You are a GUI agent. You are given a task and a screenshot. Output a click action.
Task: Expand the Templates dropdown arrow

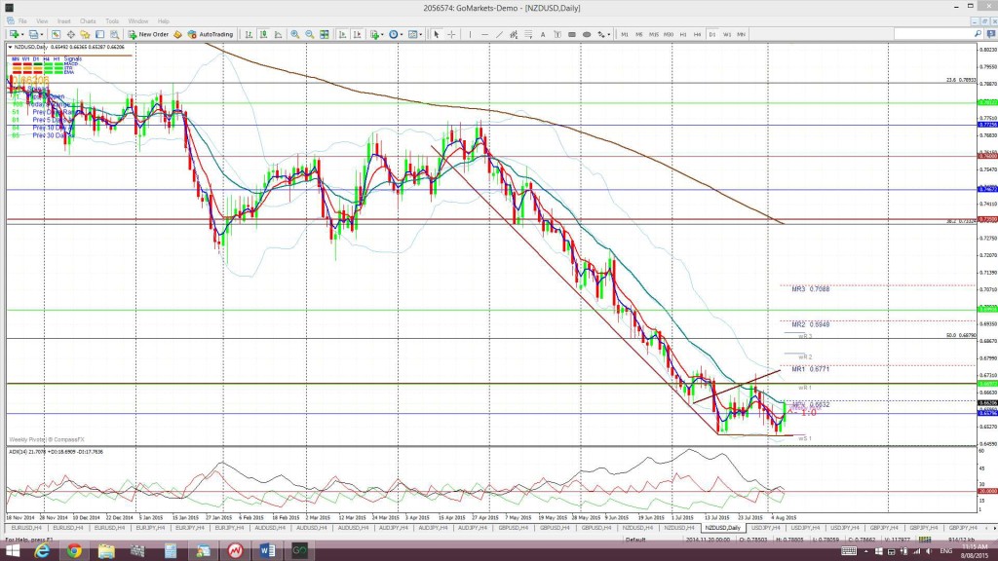point(421,34)
